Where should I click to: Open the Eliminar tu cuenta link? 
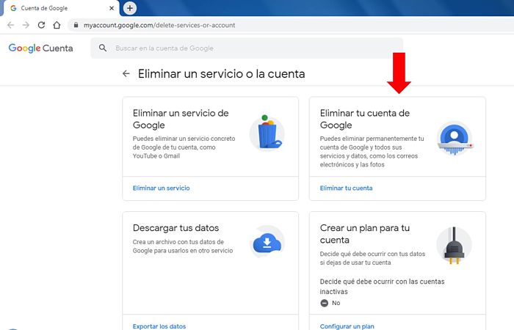(x=346, y=188)
